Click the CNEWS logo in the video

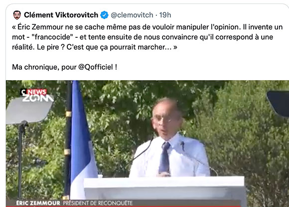coord(34,92)
